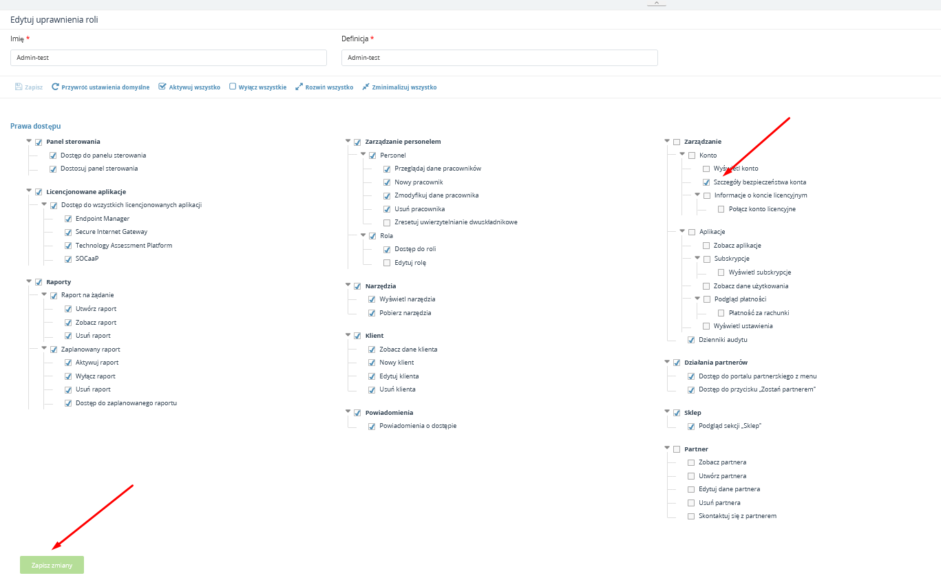This screenshot has width=941, height=580.
Task: Collapse the Zaplanowany raport node
Action: point(44,349)
